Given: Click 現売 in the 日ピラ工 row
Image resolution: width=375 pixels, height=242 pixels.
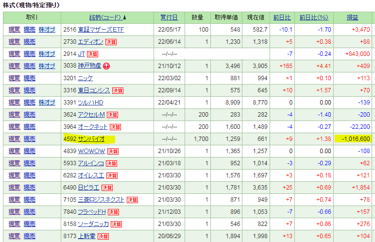Looking at the screenshot, I should (30, 188).
